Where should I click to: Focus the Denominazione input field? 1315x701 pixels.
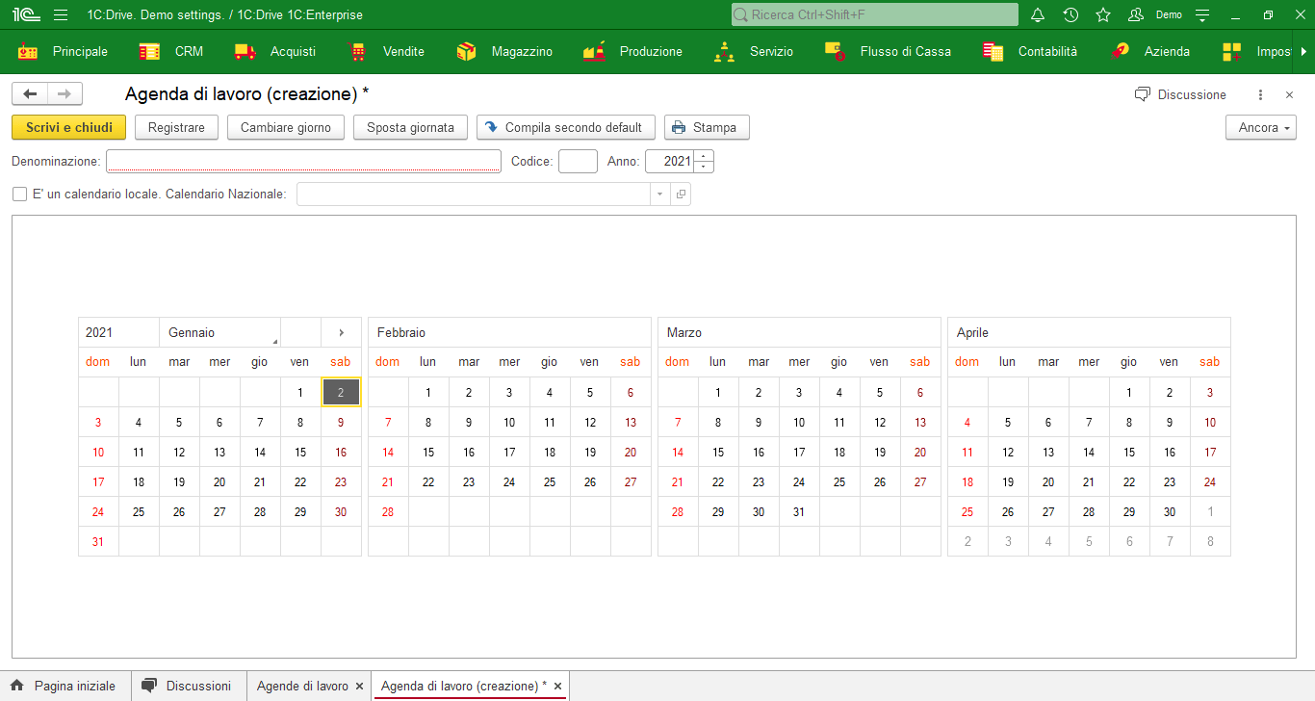(303, 161)
